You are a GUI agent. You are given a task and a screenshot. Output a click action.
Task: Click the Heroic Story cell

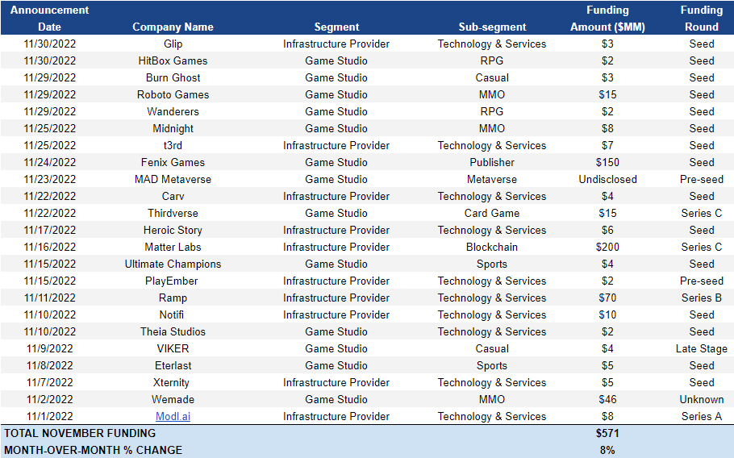click(x=173, y=230)
